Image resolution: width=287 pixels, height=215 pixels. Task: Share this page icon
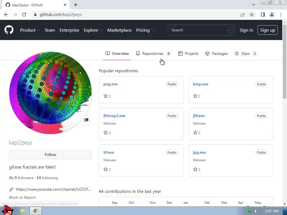point(243,15)
